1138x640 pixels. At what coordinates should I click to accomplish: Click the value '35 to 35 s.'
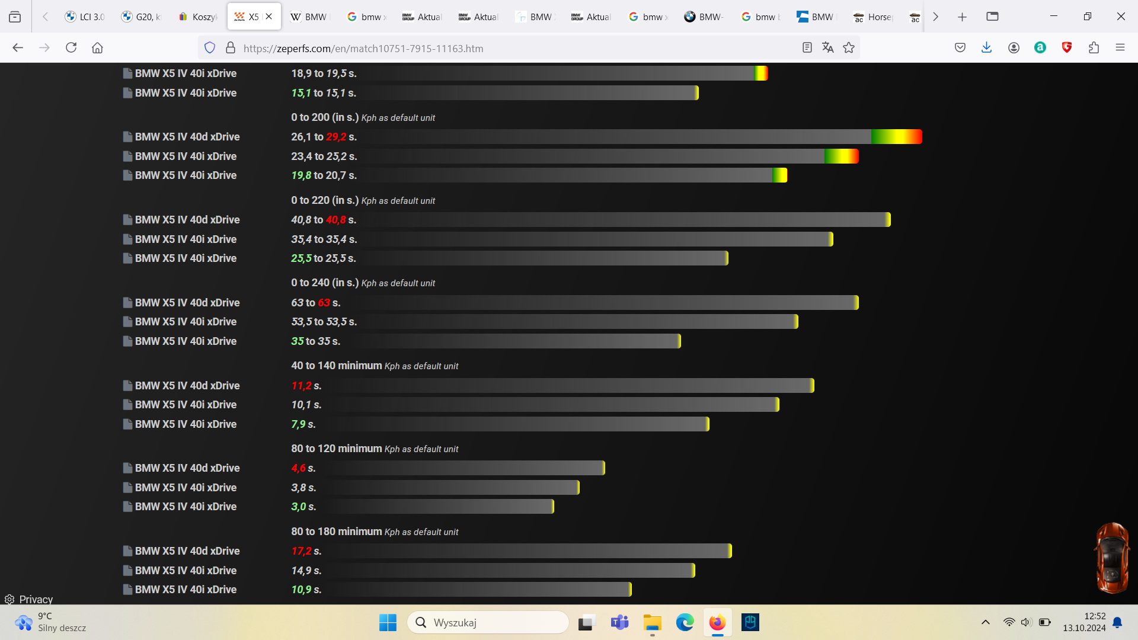(x=315, y=341)
